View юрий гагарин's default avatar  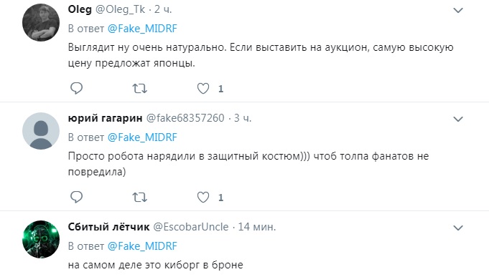(41, 131)
